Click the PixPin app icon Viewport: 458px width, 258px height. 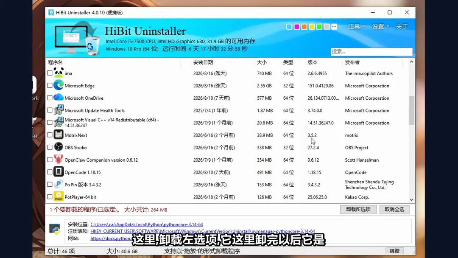(59, 184)
